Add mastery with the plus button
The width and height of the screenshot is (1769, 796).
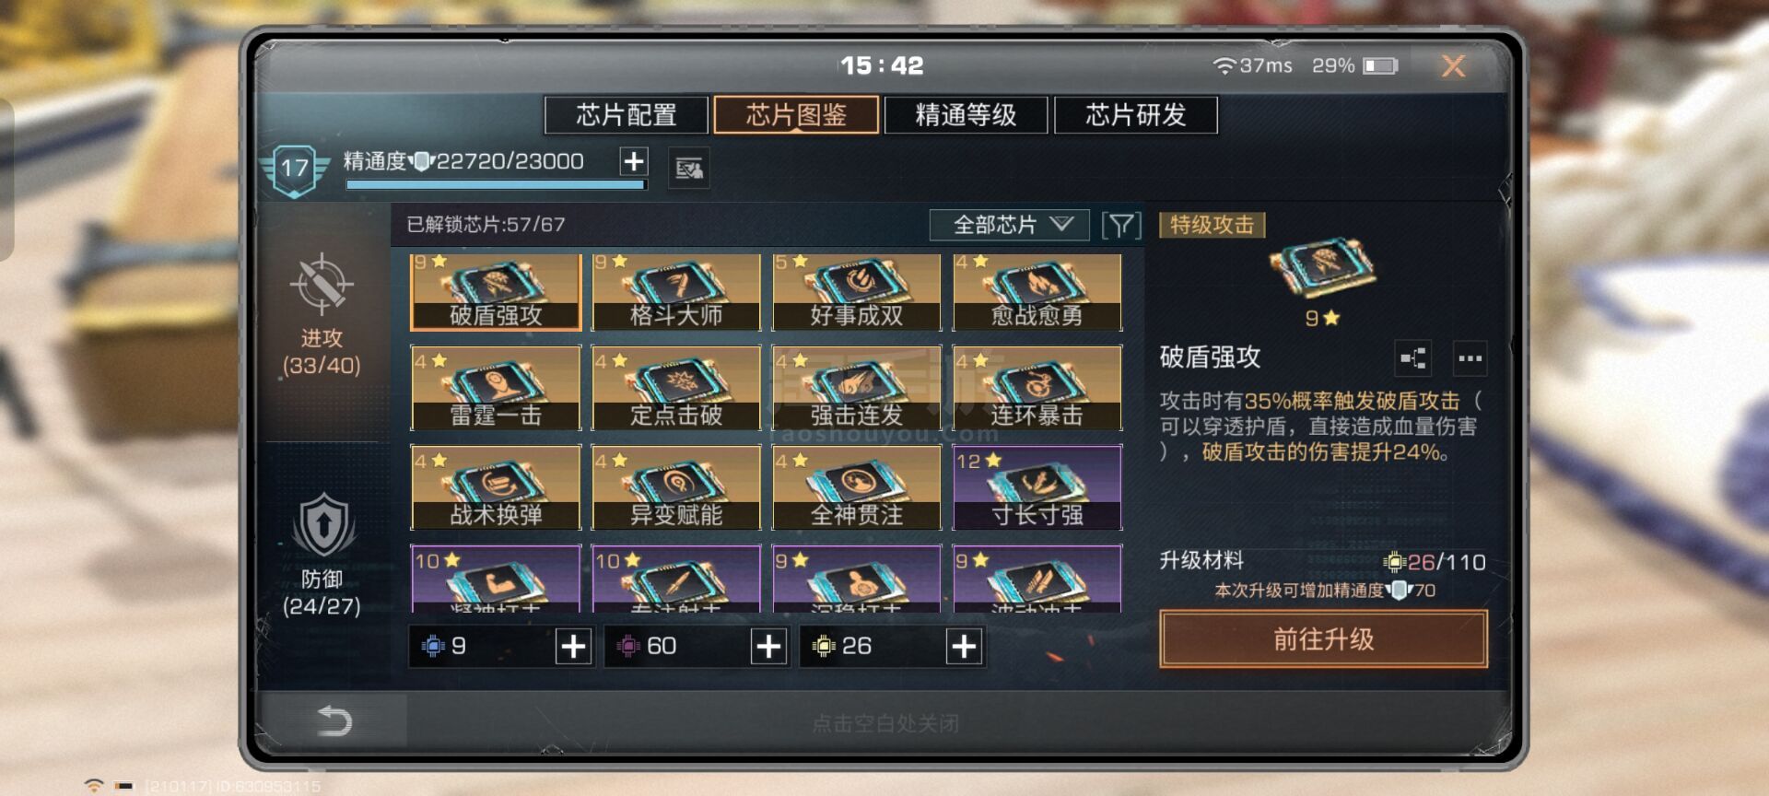coord(634,161)
